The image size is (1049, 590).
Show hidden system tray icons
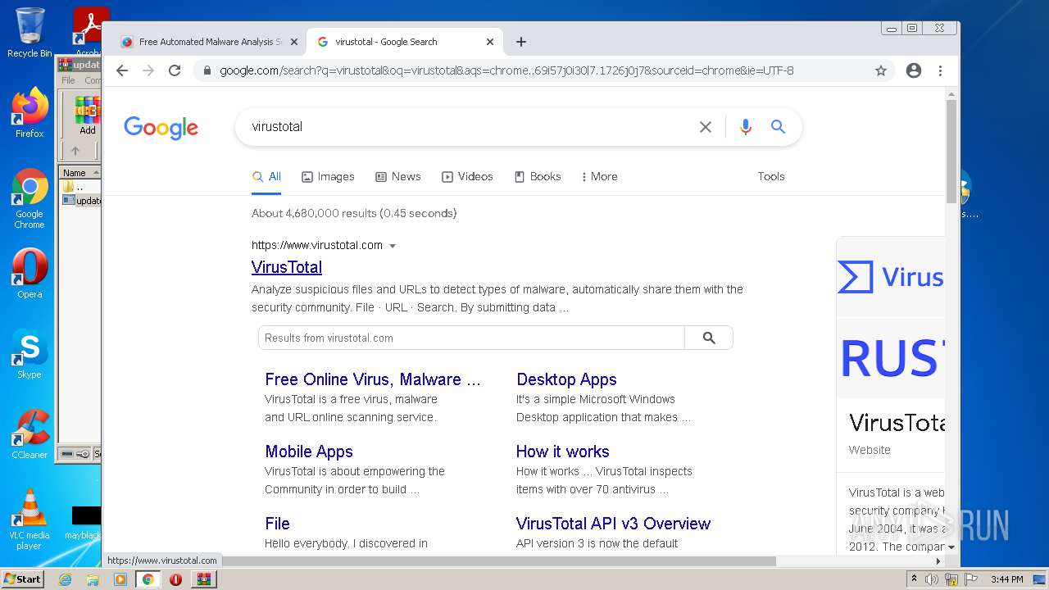915,579
